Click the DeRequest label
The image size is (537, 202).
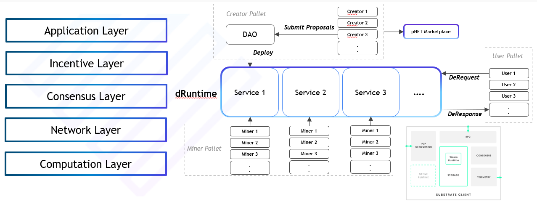(464, 77)
